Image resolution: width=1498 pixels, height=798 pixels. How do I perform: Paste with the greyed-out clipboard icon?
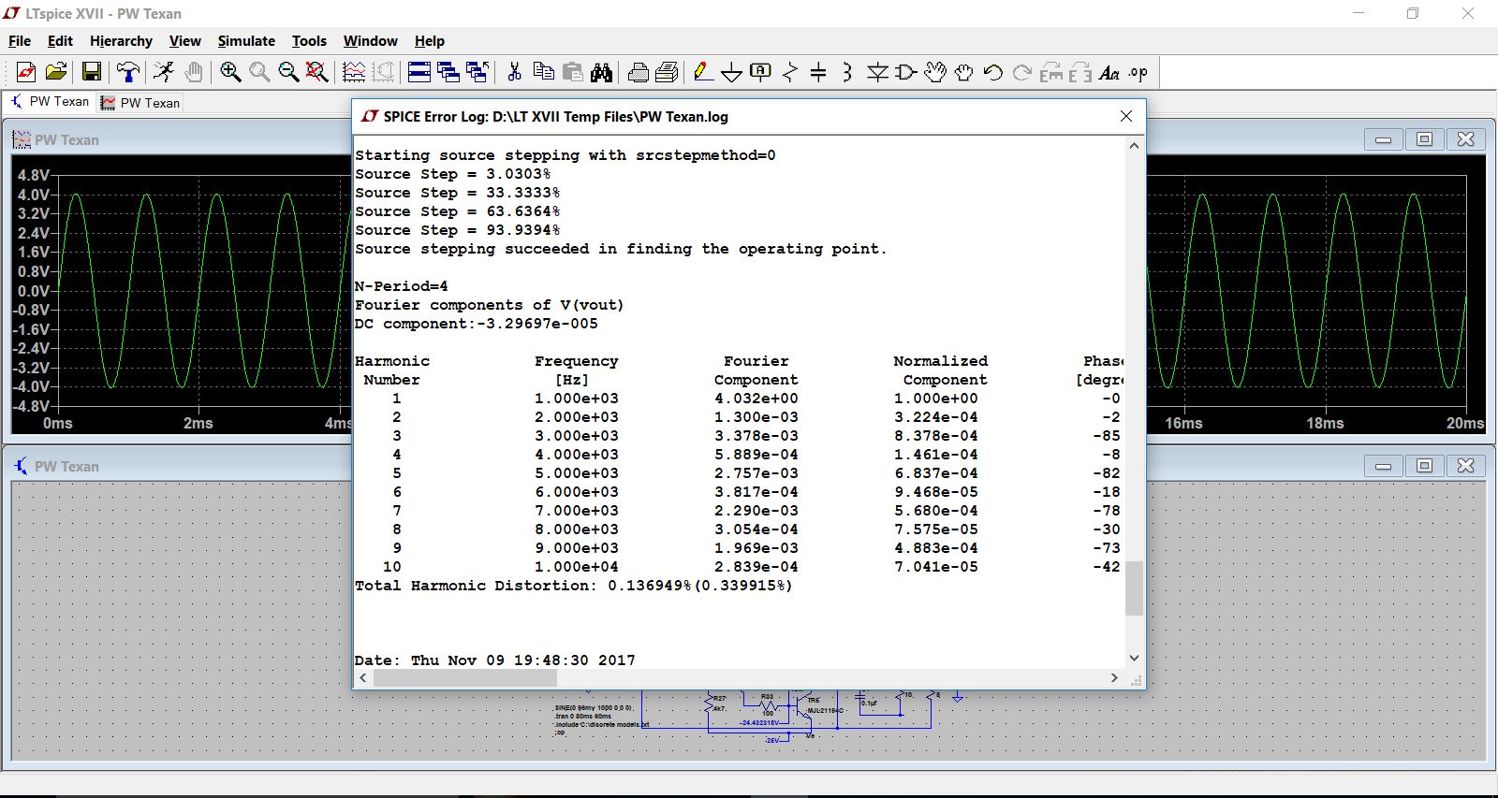(573, 72)
